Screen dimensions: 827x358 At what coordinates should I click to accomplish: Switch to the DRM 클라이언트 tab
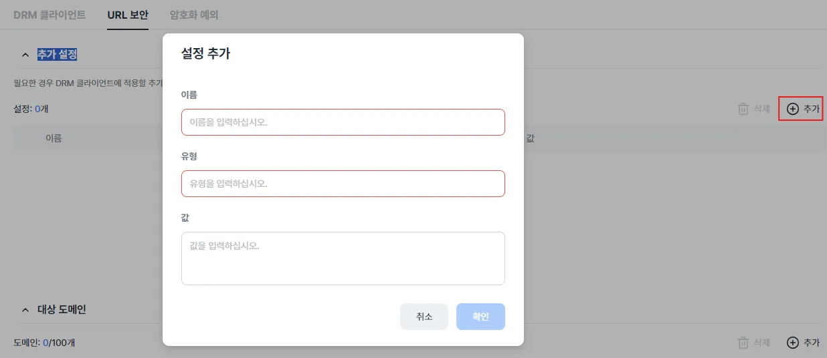coord(50,14)
